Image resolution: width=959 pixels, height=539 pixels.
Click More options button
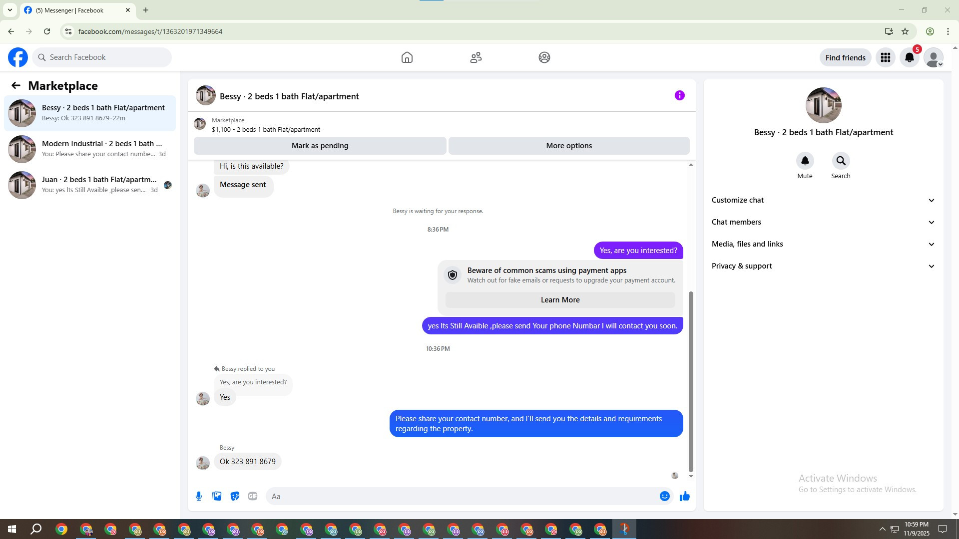click(x=569, y=146)
